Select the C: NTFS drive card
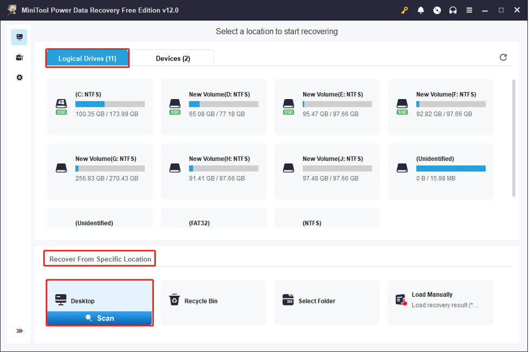The height and width of the screenshot is (352, 529). 100,106
